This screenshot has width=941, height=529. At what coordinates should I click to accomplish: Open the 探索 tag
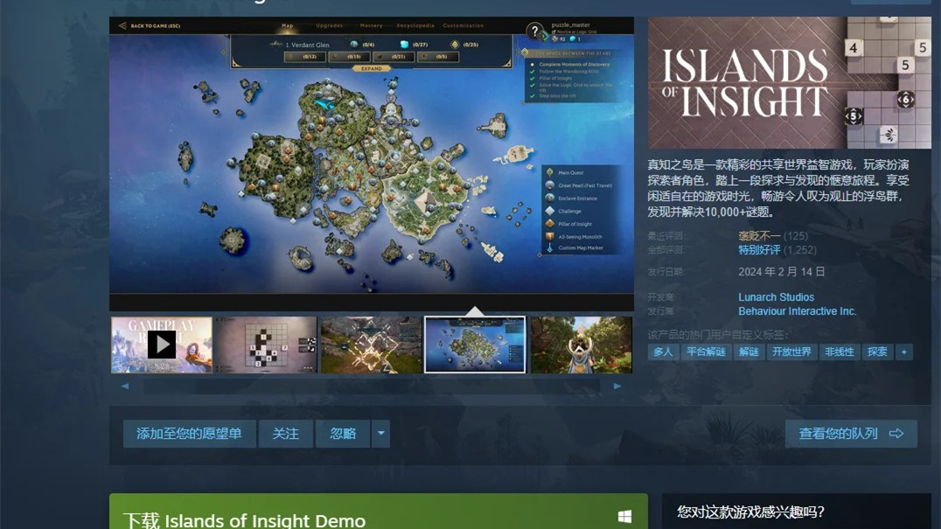(x=877, y=352)
